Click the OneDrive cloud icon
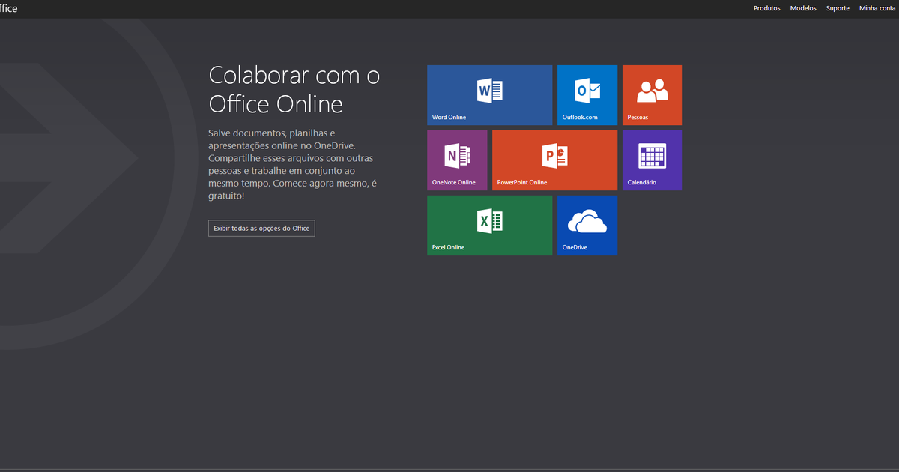 tap(587, 220)
